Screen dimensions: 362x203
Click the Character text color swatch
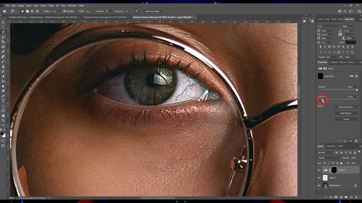(351, 42)
